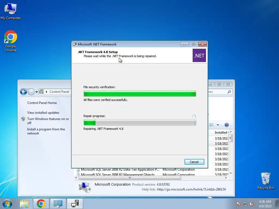Click the help link URL in details pane

click(x=191, y=189)
